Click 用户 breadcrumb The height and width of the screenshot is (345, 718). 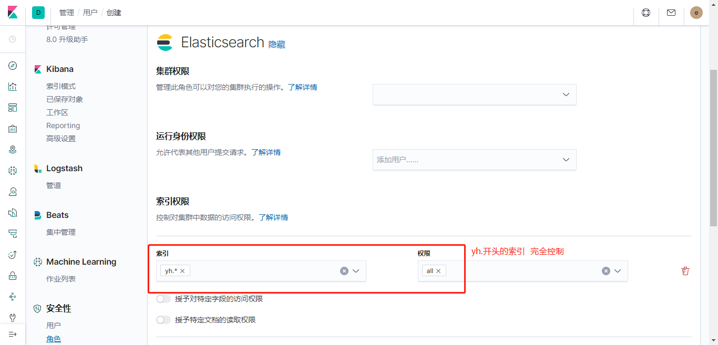tap(90, 13)
